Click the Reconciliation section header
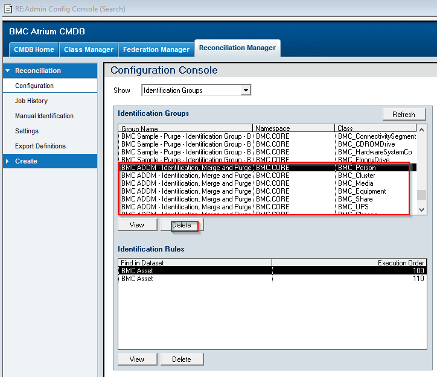The width and height of the screenshot is (437, 377). coord(50,71)
